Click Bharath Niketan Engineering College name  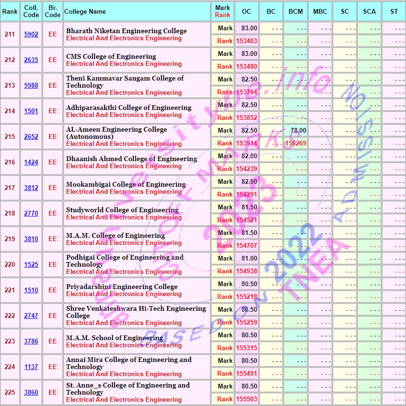click(126, 31)
